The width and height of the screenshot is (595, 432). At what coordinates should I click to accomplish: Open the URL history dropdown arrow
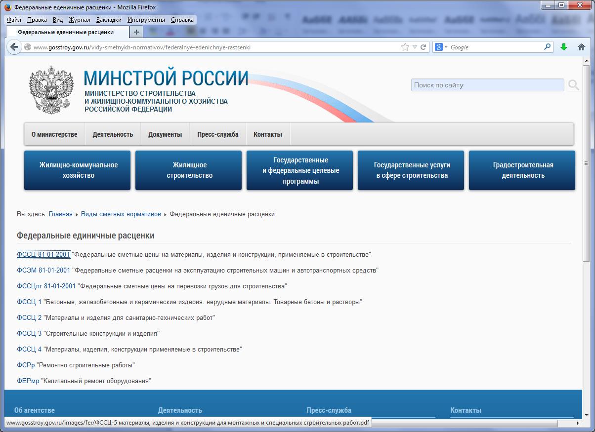click(415, 47)
